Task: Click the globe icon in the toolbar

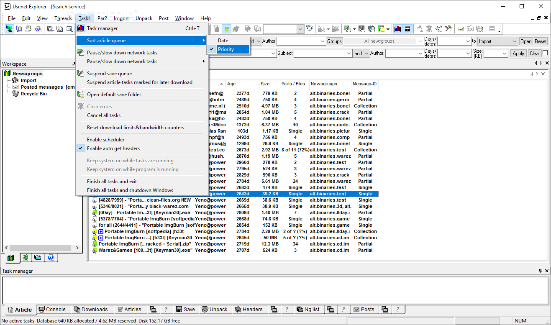Action: tap(38, 29)
